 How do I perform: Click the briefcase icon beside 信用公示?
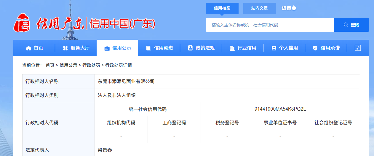pos(107,48)
